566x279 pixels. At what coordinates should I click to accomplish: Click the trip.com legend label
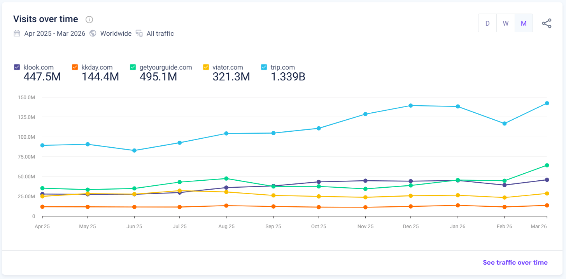click(x=283, y=67)
